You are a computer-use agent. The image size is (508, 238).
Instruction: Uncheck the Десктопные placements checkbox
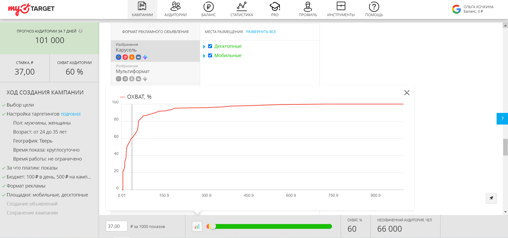tap(210, 46)
